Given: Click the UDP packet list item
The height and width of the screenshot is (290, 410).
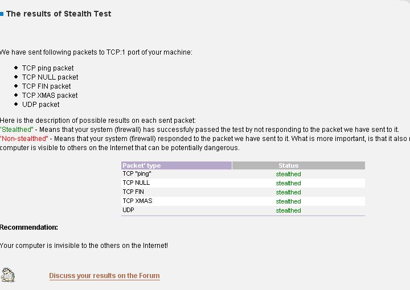Looking at the screenshot, I should click(41, 105).
